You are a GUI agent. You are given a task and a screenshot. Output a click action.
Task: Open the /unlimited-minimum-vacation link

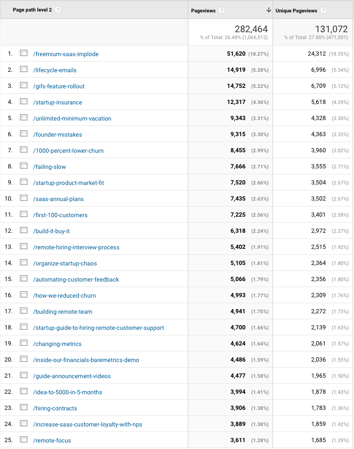pos(72,118)
